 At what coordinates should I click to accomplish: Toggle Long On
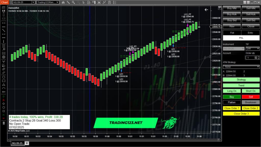(232, 91)
